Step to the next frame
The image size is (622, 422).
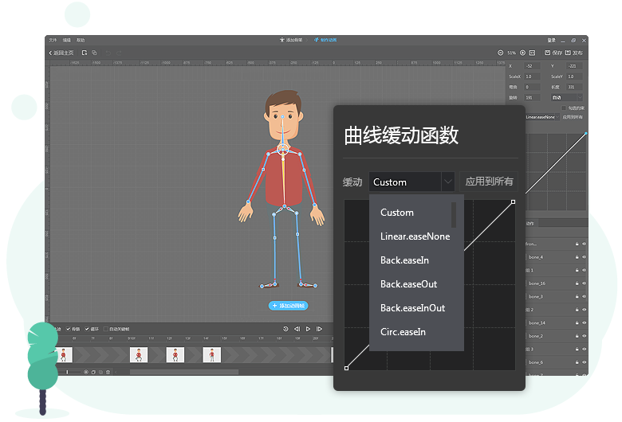pyautogui.click(x=319, y=329)
